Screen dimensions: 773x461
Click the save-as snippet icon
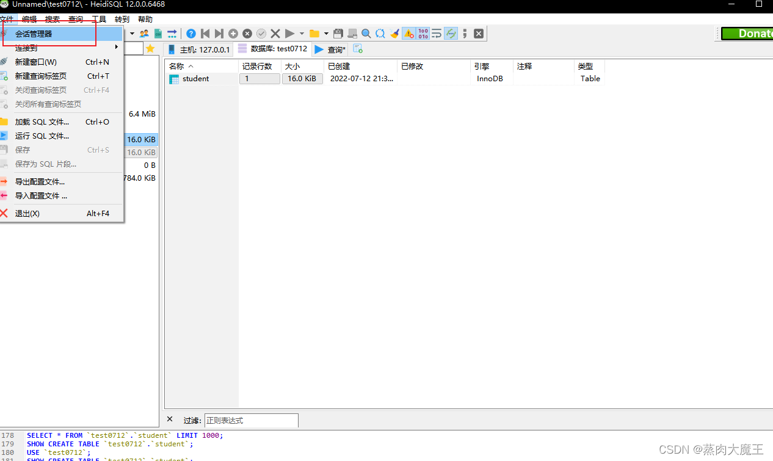352,34
